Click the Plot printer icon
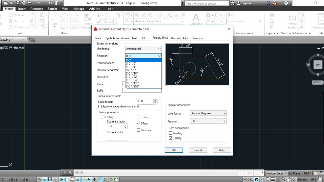 pyautogui.click(x=24, y=3)
